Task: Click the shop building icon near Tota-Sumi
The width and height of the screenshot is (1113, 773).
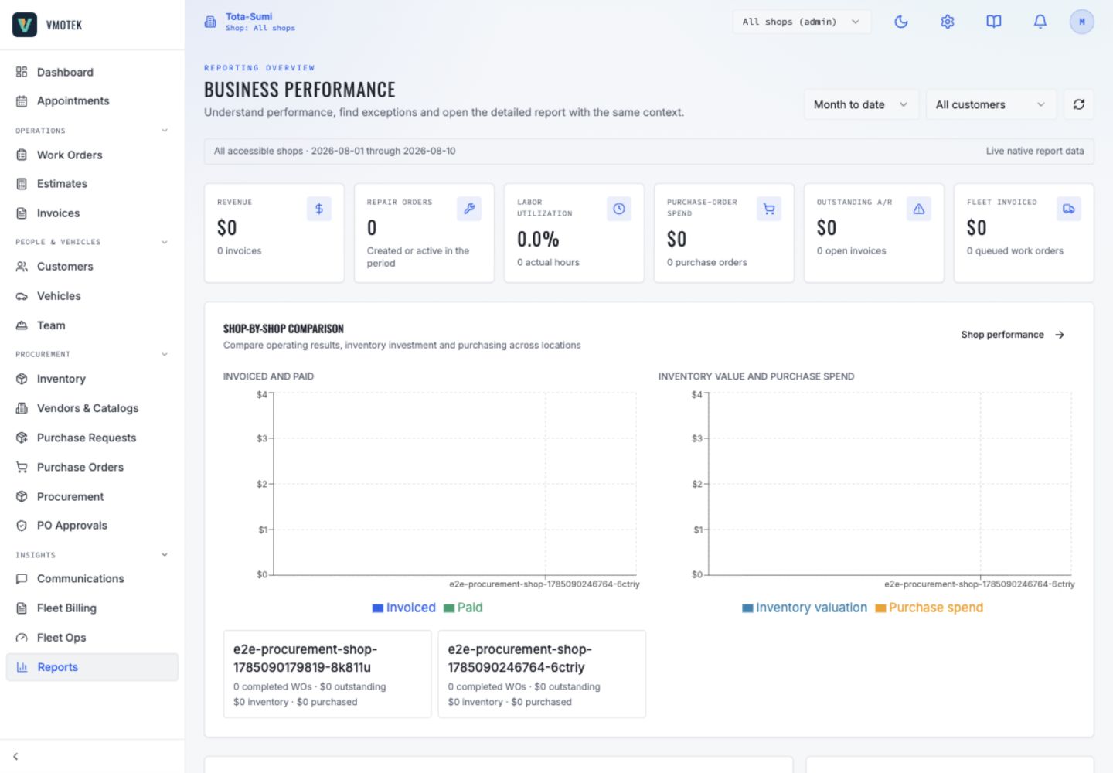Action: [210, 22]
